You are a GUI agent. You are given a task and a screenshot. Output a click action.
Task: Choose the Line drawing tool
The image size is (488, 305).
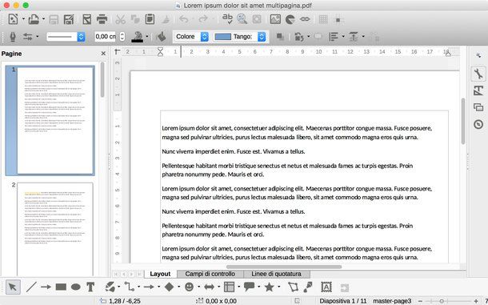(x=31, y=287)
